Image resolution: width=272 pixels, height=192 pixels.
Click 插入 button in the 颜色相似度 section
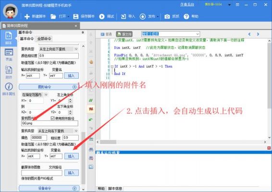71,75
